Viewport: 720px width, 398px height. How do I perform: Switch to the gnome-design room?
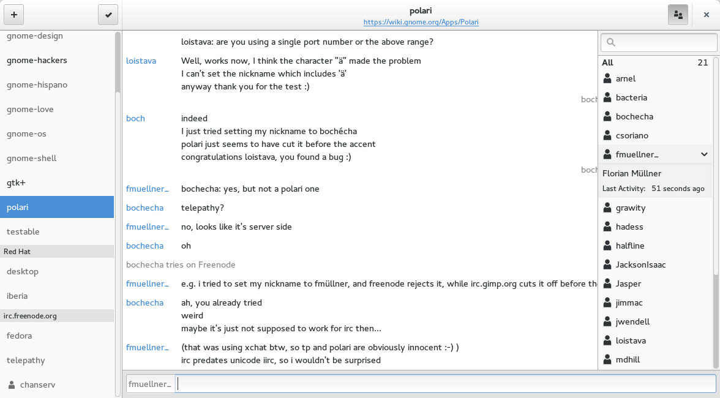point(57,36)
